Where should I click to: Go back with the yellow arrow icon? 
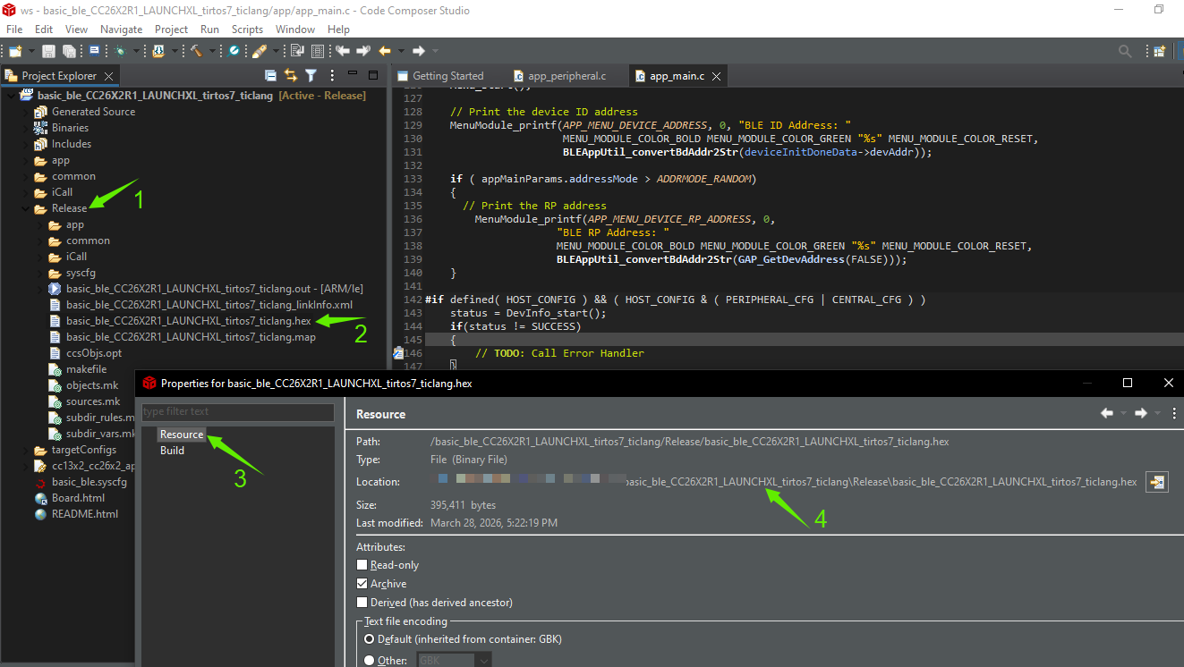click(x=385, y=51)
